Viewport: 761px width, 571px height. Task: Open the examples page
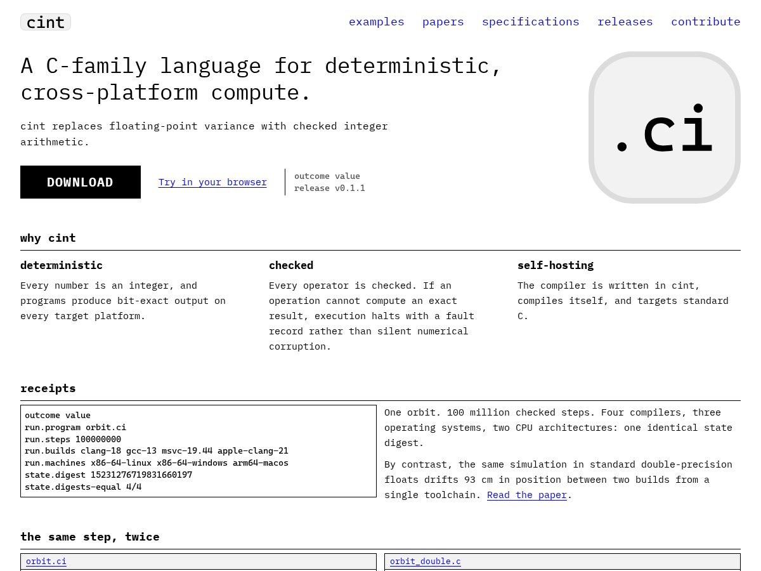click(376, 22)
